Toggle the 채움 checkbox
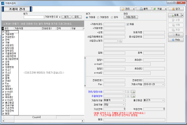 (x=128, y=24)
